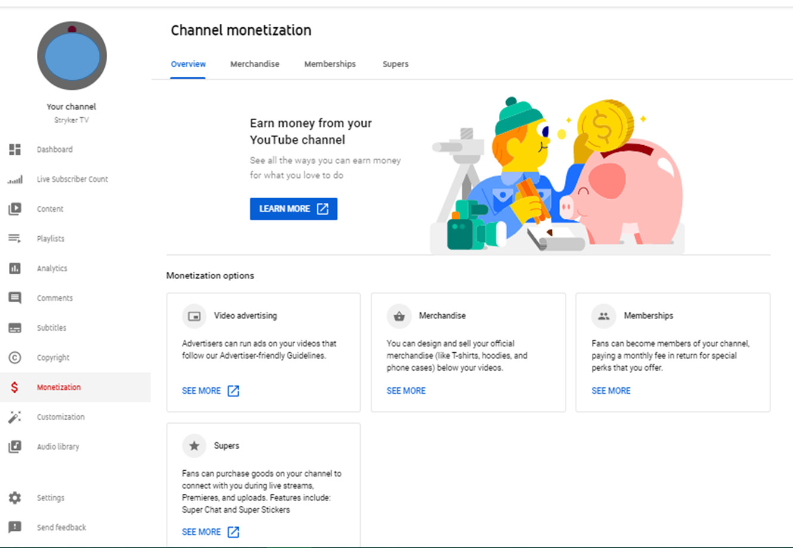Click the Stryker TV channel avatar

point(72,56)
